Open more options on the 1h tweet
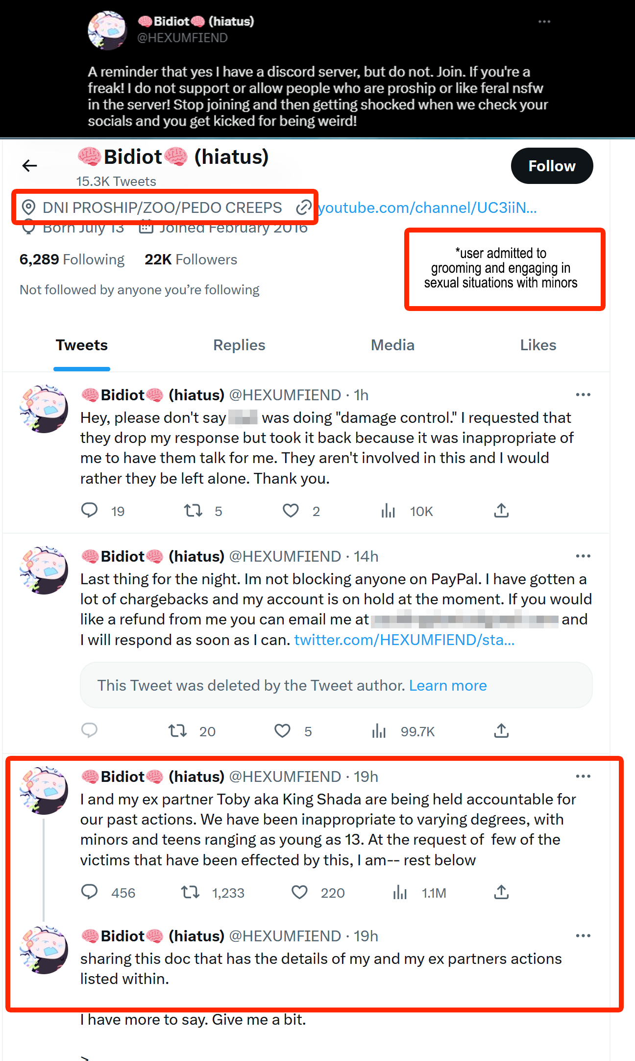The image size is (635, 1061). tap(583, 395)
